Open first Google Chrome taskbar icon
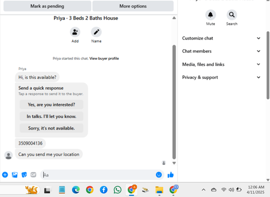Screen dimensions: 270x197 [x=90, y=190]
